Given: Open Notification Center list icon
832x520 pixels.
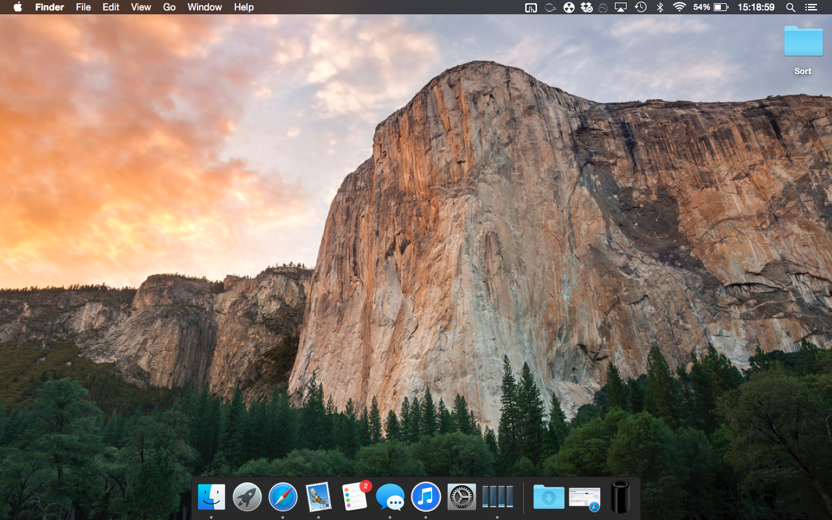Looking at the screenshot, I should pyautogui.click(x=811, y=7).
